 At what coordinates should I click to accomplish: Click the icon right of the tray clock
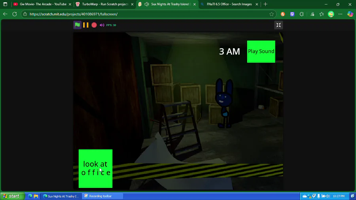pos(352,196)
